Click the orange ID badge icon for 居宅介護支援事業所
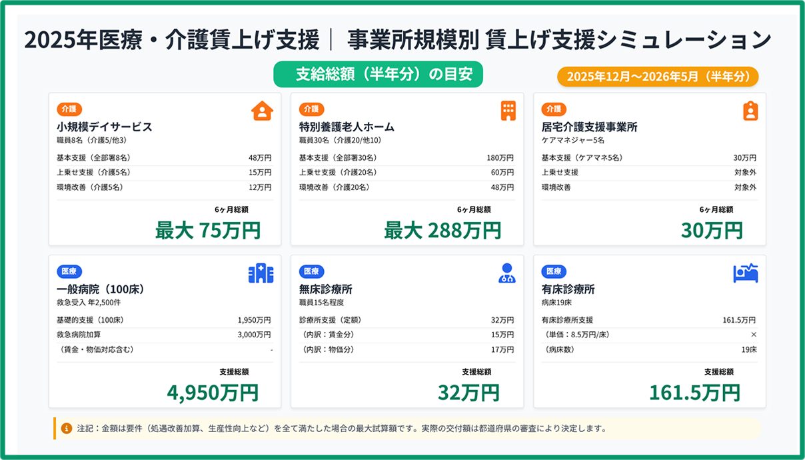Viewport: 805px width, 460px height. [750, 111]
